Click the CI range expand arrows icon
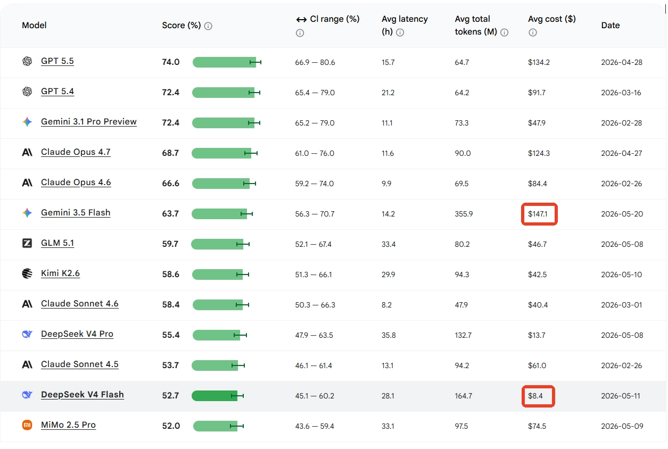 (301, 19)
